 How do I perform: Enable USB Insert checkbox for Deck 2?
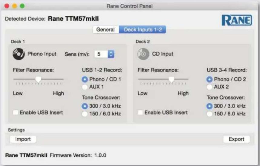tap(140, 113)
